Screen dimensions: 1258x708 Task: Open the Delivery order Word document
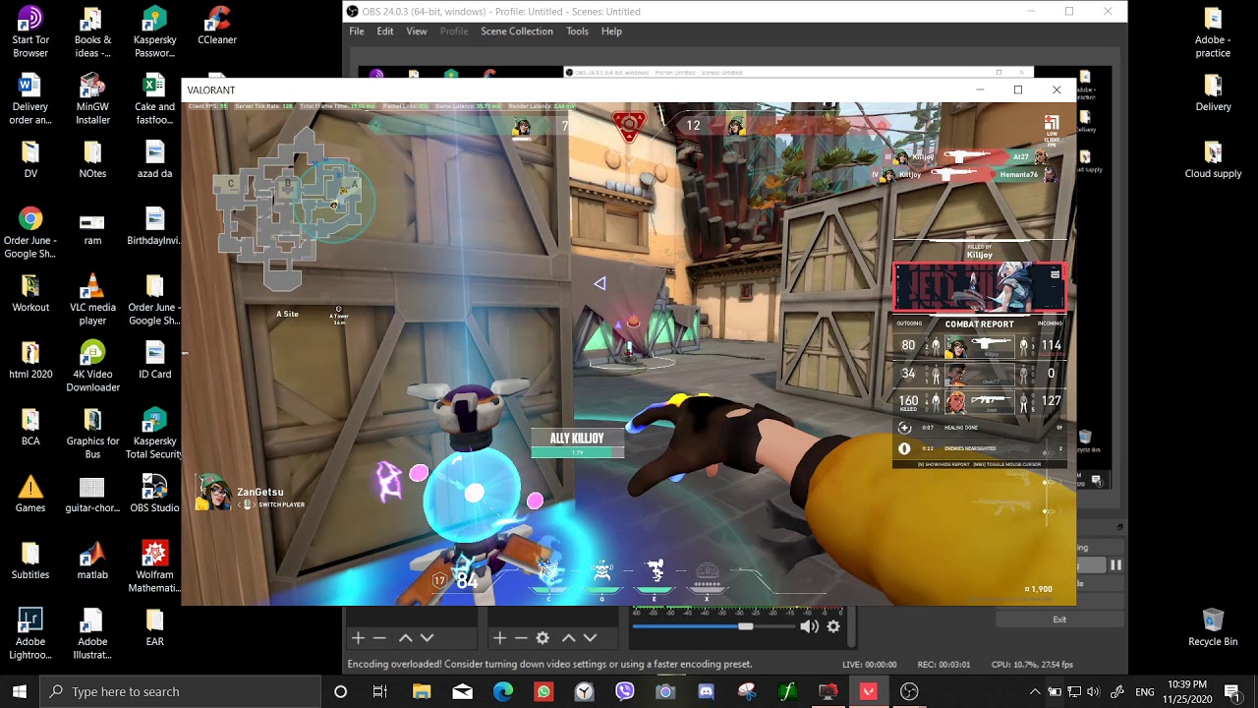coord(30,99)
